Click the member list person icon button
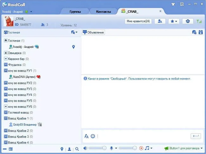Screen dimensions: 206x154 tap(160, 21)
